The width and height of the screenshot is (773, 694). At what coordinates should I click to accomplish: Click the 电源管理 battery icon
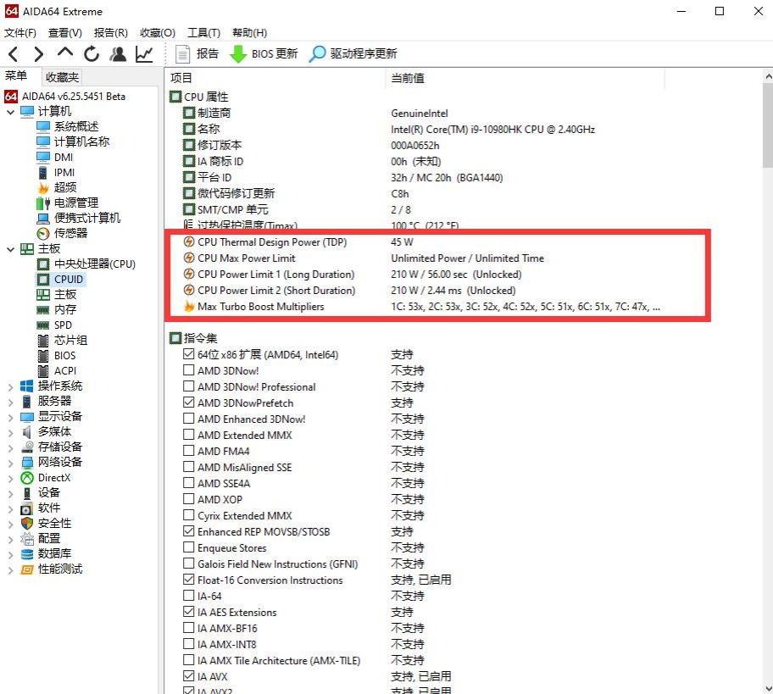(x=42, y=203)
